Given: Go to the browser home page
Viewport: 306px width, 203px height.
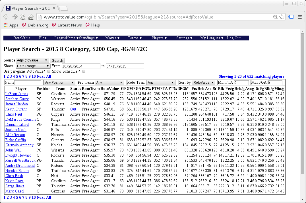Looking at the screenshot, I should pos(31,17).
